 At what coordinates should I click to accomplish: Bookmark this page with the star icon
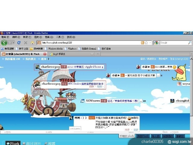pos(146,43)
